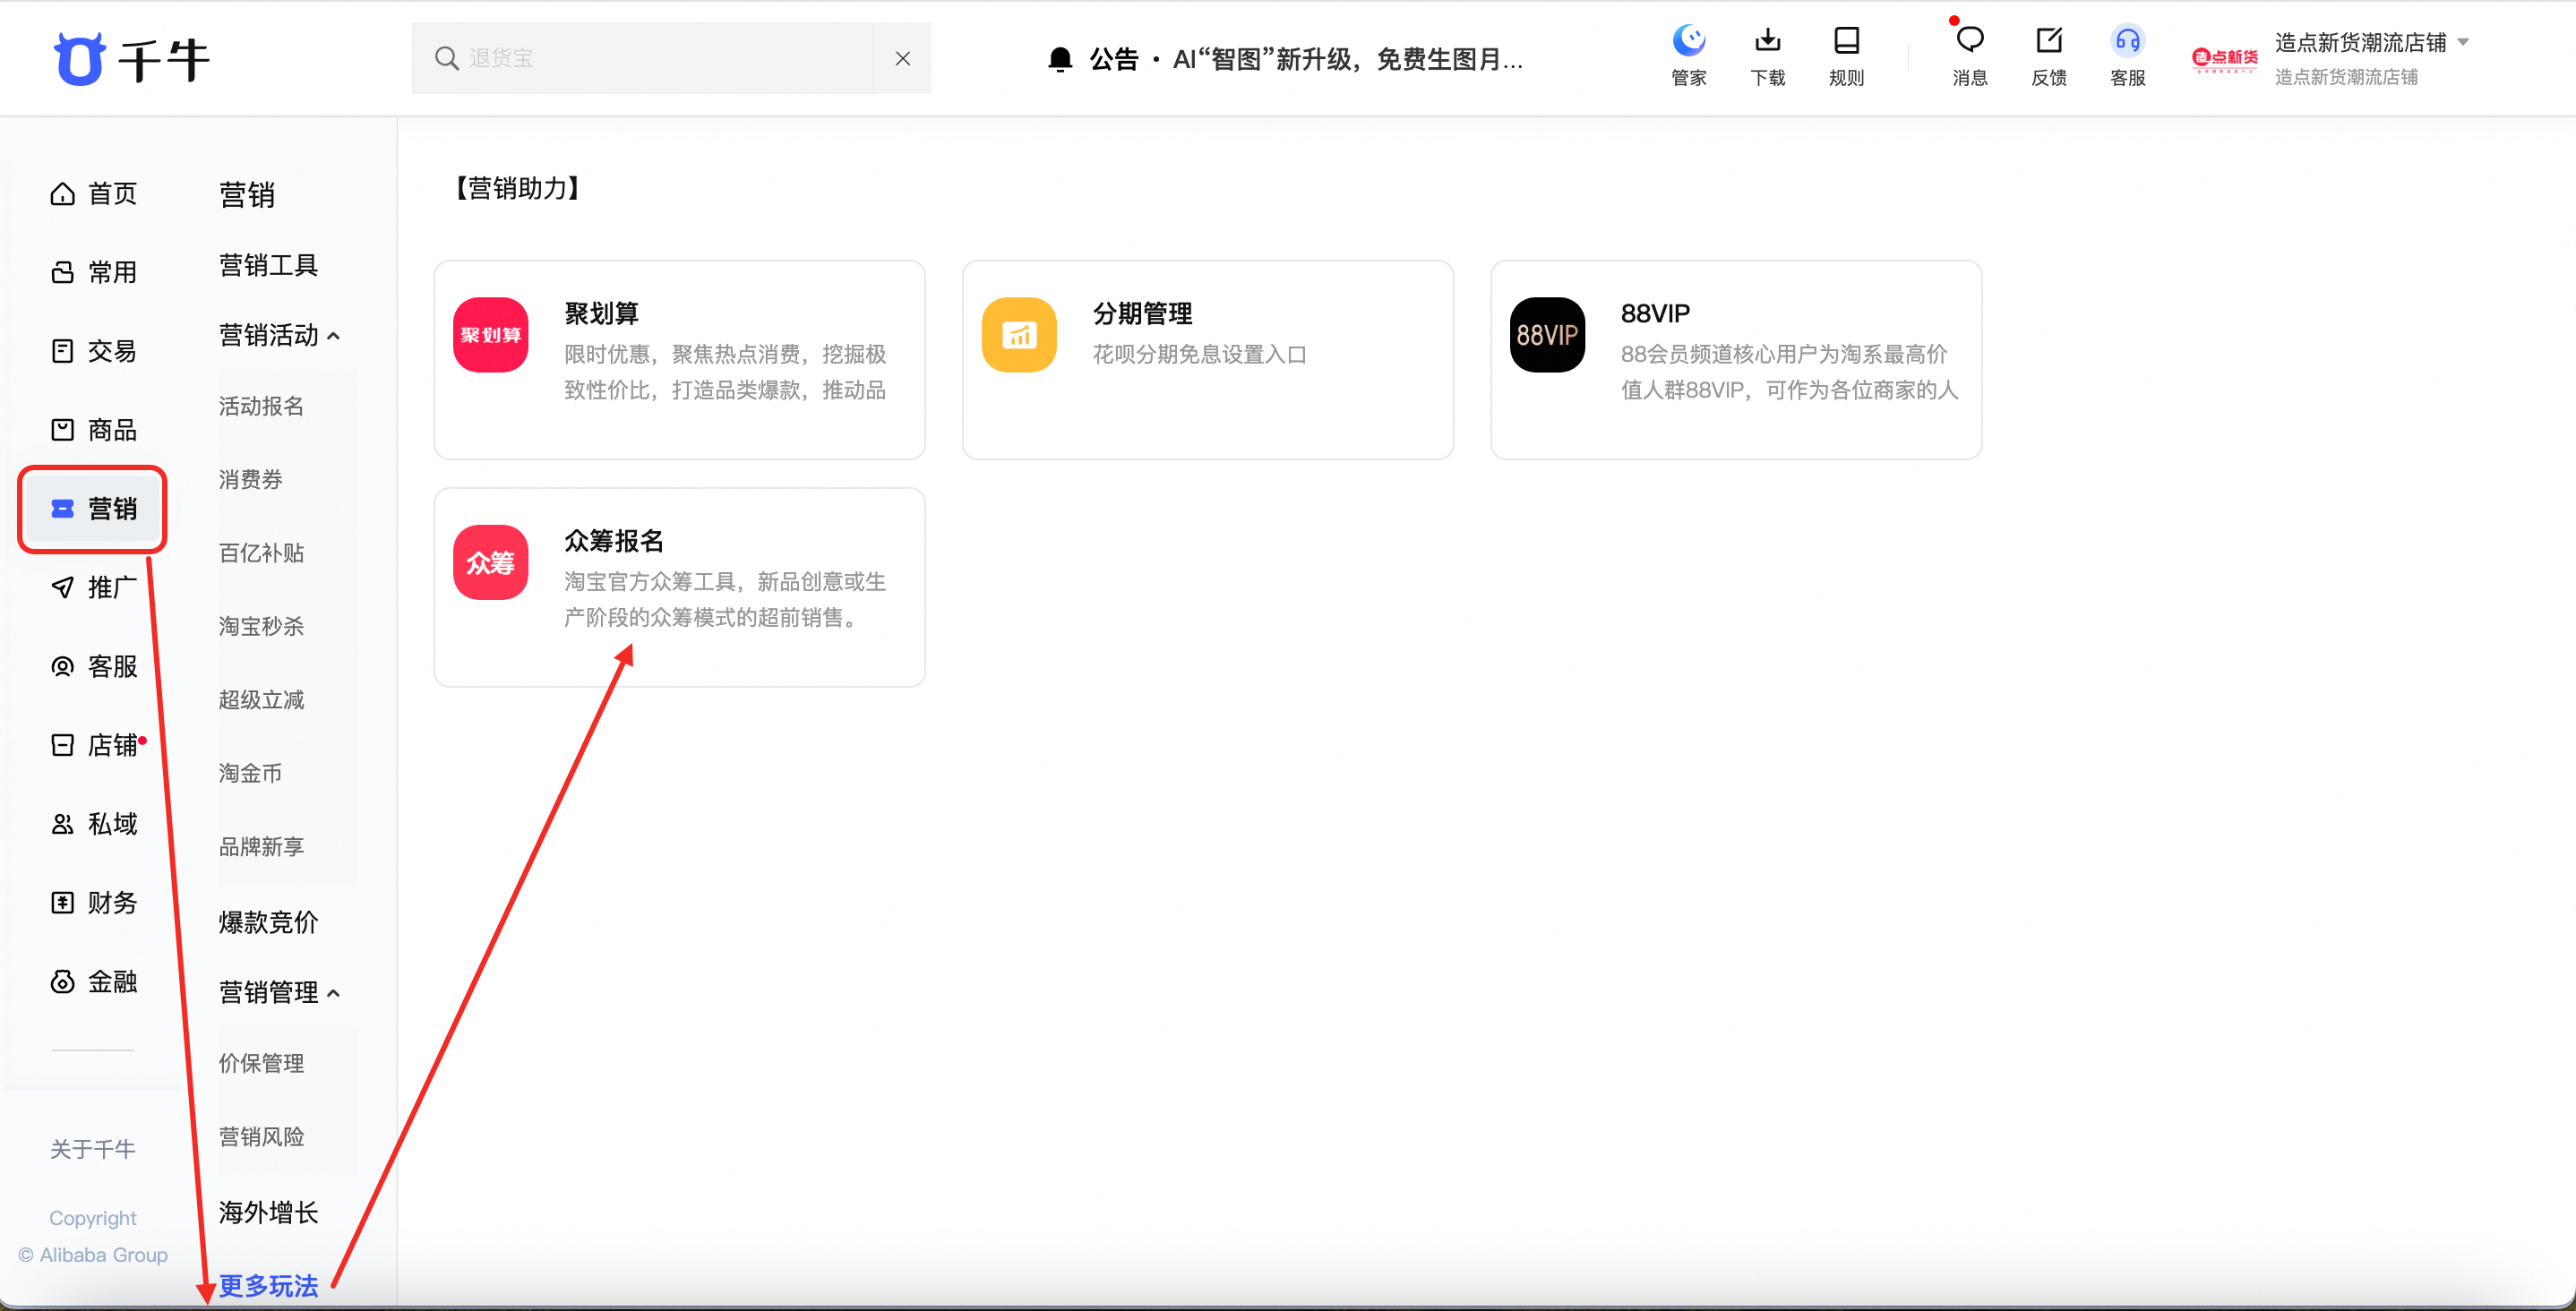Click the 金融 sidebar icon

pos(62,981)
